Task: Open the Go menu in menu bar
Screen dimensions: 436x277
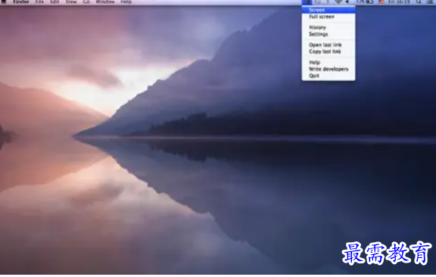Action: 86,2
